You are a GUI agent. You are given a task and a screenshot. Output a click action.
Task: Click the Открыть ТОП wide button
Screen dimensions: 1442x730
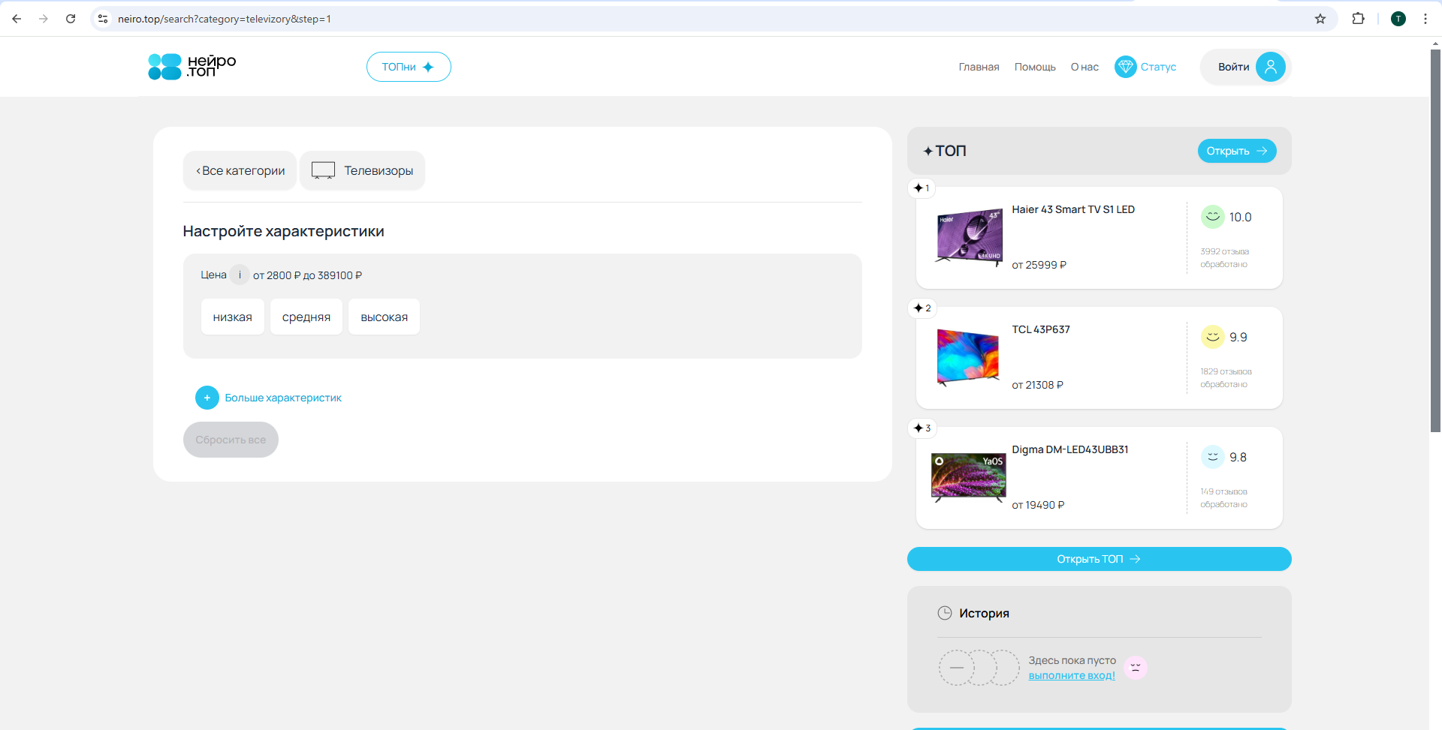(x=1099, y=559)
